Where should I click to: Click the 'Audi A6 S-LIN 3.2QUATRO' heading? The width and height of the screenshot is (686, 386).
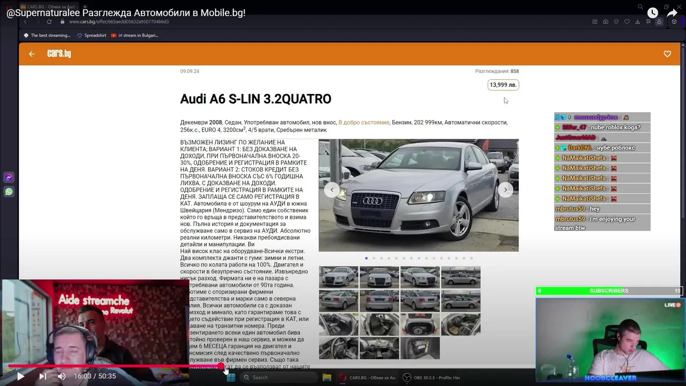[256, 99]
